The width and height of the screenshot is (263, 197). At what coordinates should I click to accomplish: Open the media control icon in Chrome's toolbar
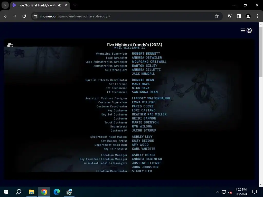tap(230, 16)
